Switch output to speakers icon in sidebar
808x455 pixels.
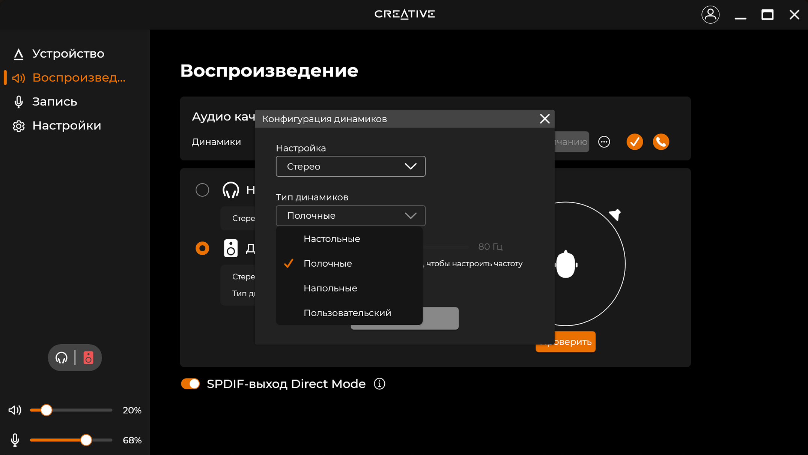88,358
